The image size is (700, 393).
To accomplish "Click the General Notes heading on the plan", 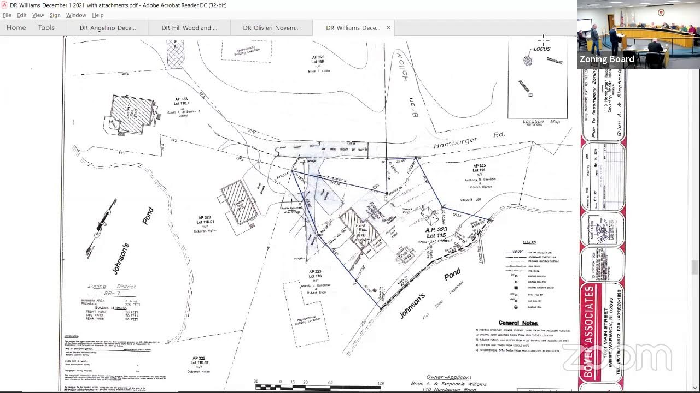I will pos(518,323).
